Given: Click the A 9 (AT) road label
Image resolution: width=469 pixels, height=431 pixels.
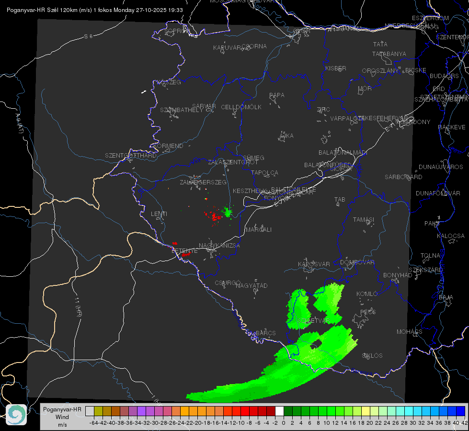Looking at the screenshot, I should [19, 124].
